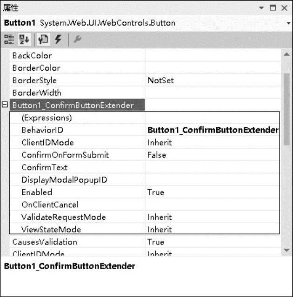Show the Properties page icon

pyautogui.click(x=43, y=40)
